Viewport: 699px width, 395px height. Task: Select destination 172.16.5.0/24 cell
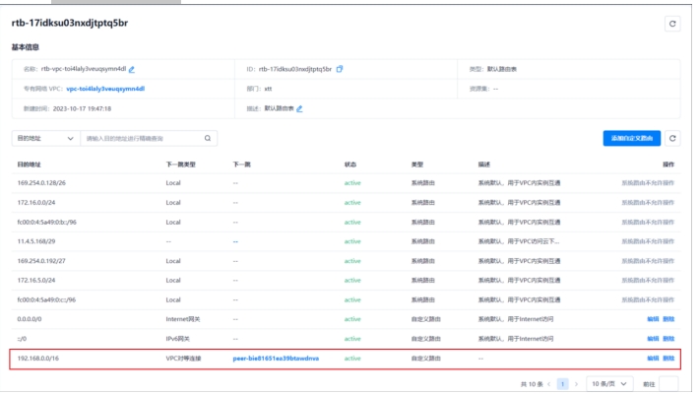point(36,281)
